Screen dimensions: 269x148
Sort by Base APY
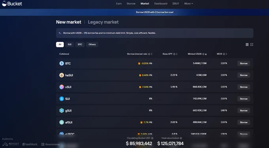click(x=177, y=54)
